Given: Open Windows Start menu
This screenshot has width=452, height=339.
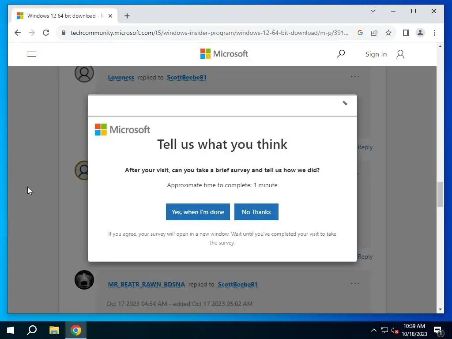Looking at the screenshot, I should tap(11, 330).
